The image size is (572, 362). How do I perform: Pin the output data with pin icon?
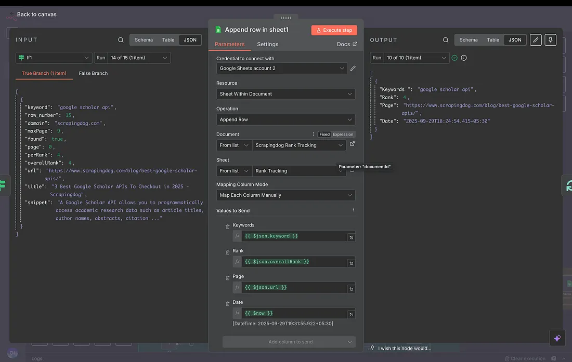pos(550,40)
